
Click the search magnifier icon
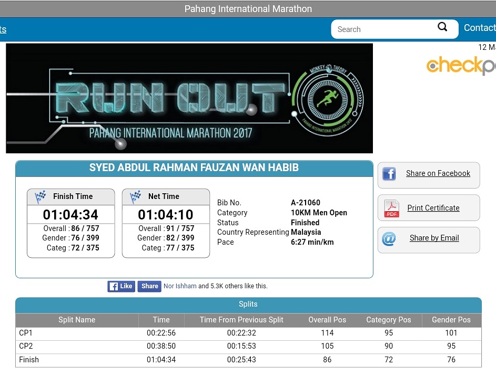pos(442,27)
